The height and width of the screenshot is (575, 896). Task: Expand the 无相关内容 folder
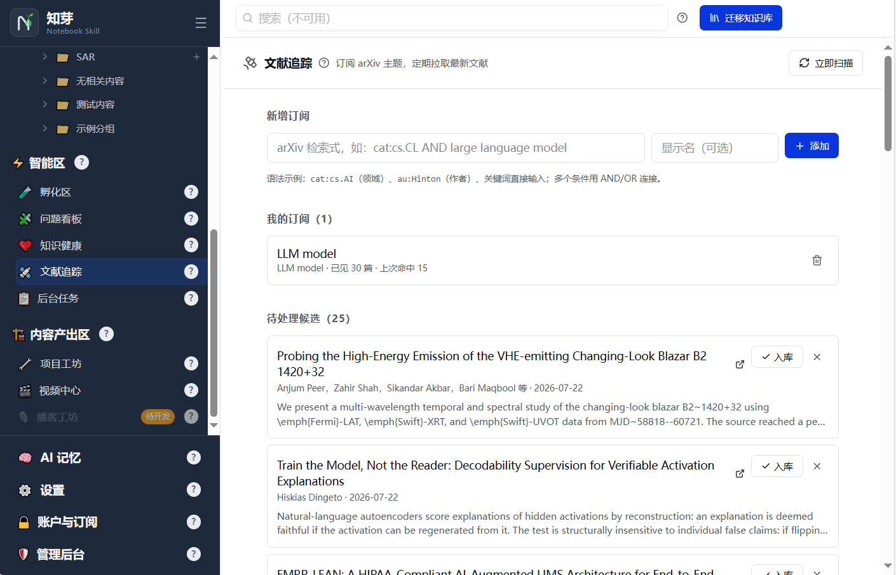(44, 81)
